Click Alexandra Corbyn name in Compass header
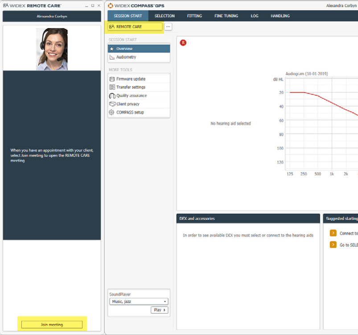Image resolution: width=358 pixels, height=335 pixels. (x=342, y=6)
